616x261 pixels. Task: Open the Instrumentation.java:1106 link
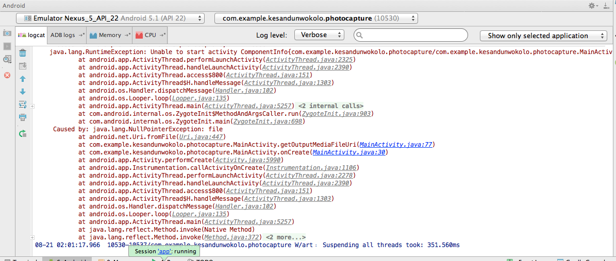click(x=310, y=168)
